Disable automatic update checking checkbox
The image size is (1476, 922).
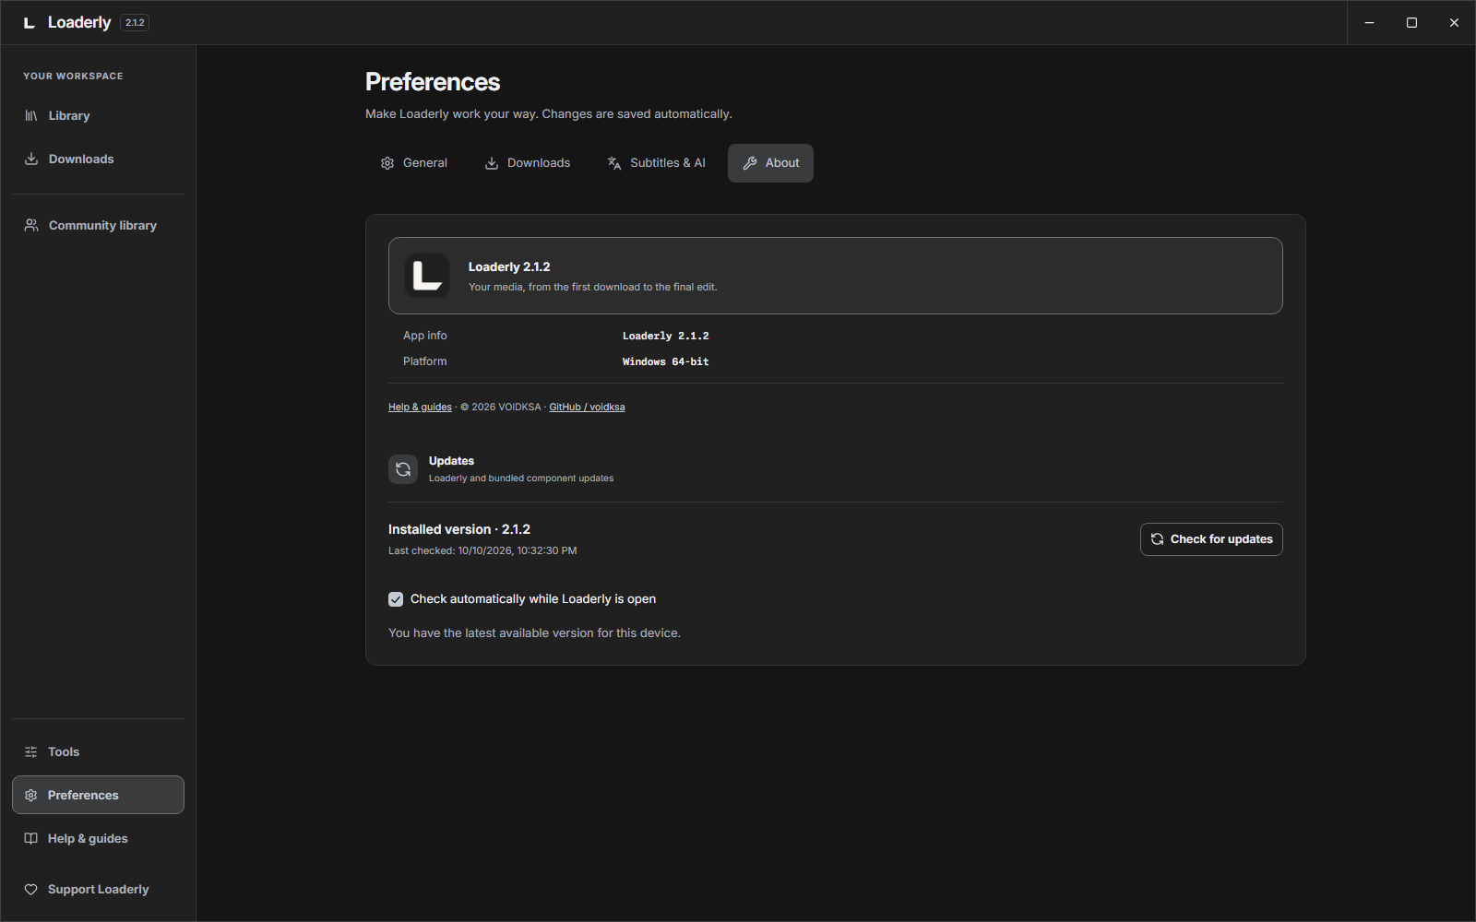click(x=396, y=599)
